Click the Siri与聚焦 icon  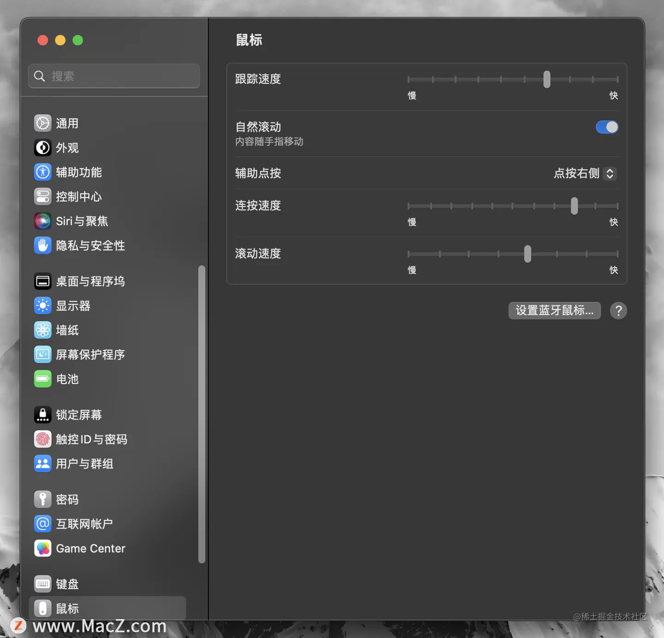click(43, 221)
